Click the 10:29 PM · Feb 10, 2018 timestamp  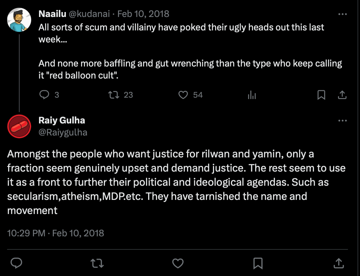pyautogui.click(x=56, y=233)
